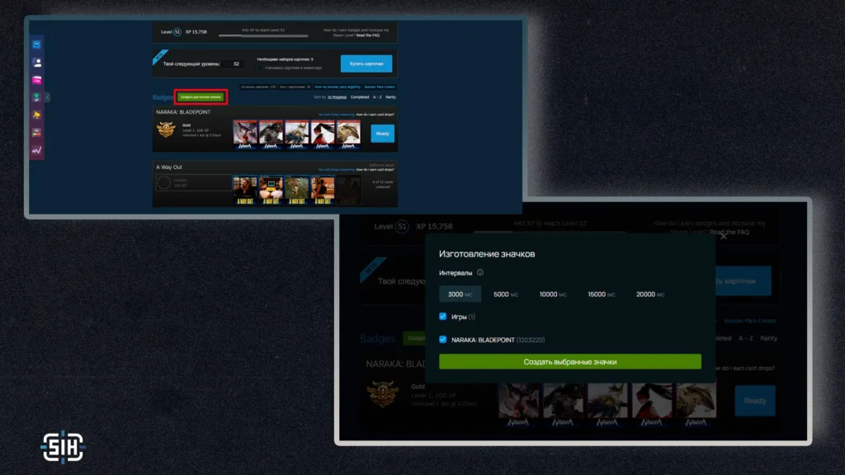Screen dimensions: 845x475
Task: Select the 15000 мс interval
Action: click(601, 294)
